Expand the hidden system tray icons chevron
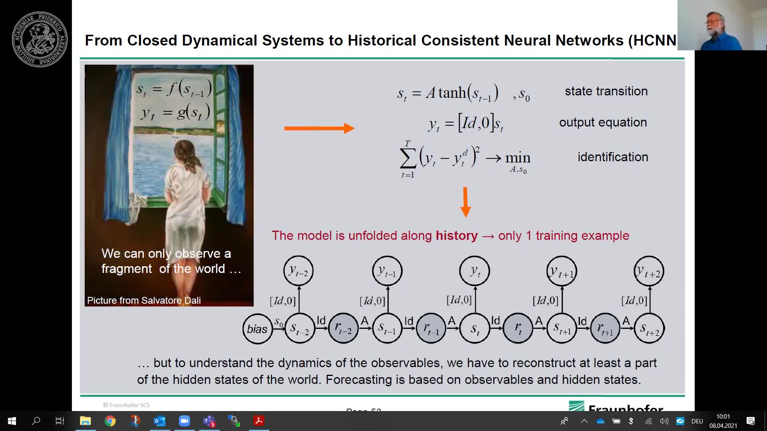The image size is (767, 431). (584, 421)
